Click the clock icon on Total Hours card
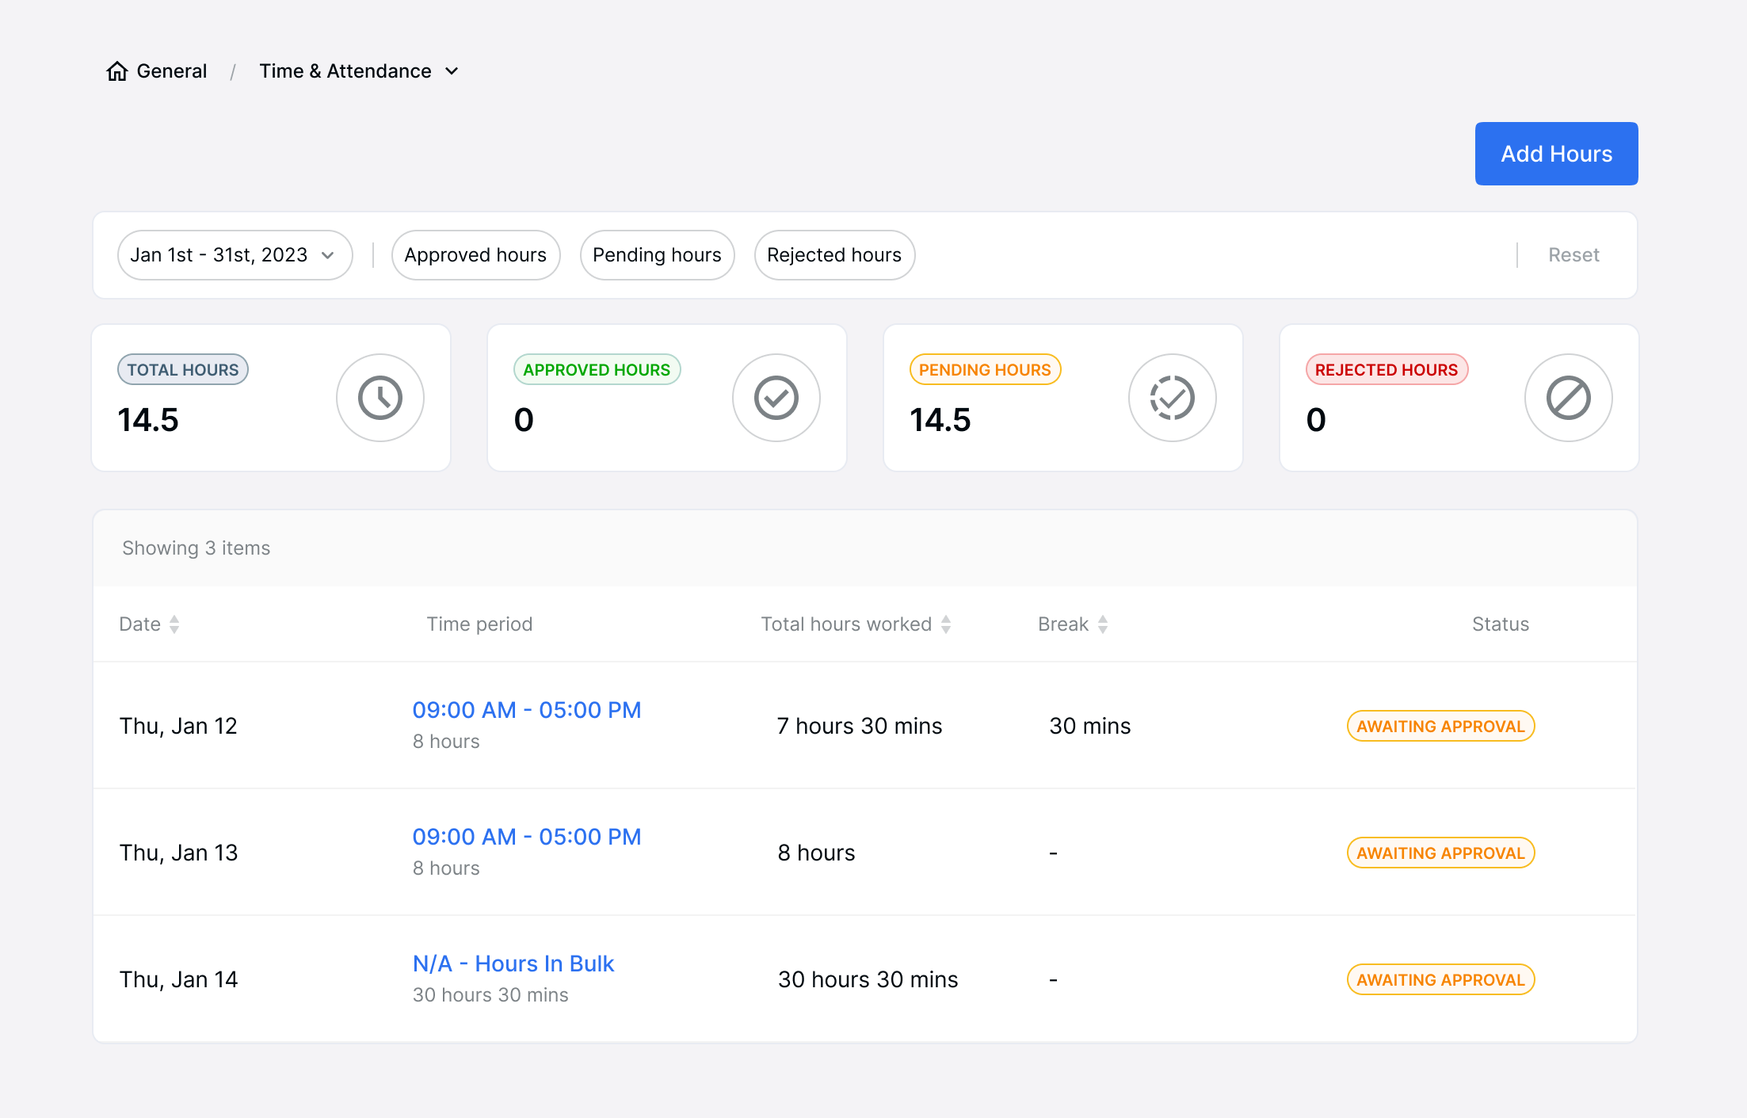The height and width of the screenshot is (1118, 1747). coord(380,397)
